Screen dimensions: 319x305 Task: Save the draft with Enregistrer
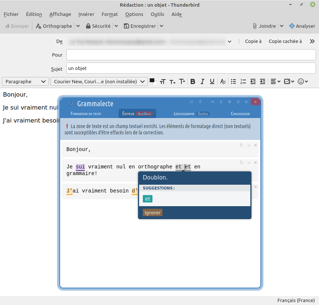pyautogui.click(x=140, y=26)
